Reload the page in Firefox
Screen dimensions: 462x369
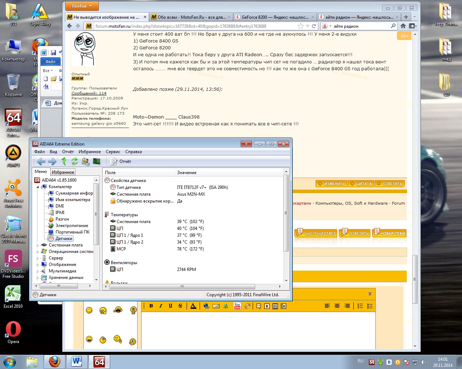tap(314, 26)
